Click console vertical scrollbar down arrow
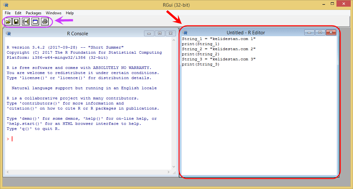Image resolution: width=353 pixels, height=189 pixels. click(x=174, y=167)
